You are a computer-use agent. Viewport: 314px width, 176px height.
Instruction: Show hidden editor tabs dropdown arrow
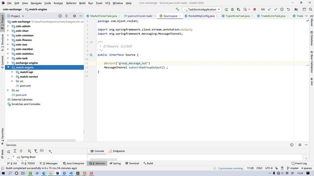click(306, 16)
